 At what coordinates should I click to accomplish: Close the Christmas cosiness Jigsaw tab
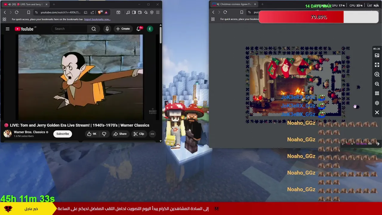[x=255, y=4]
